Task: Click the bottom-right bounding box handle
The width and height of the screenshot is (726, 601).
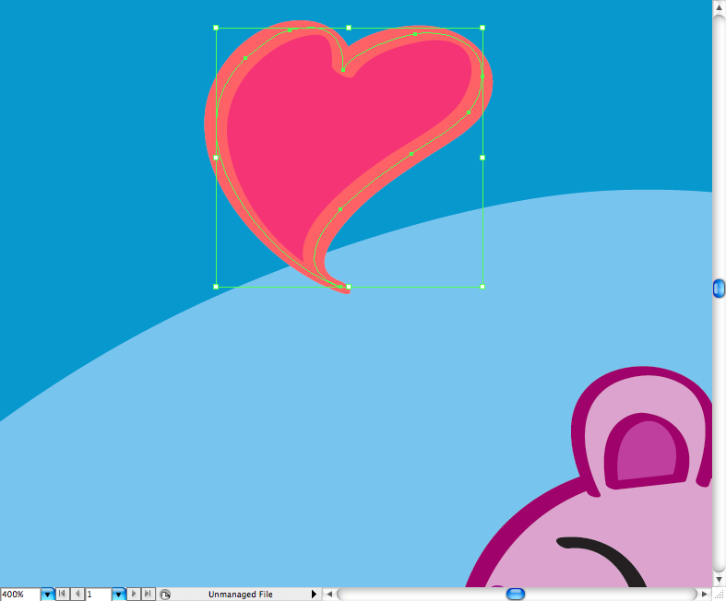Action: (x=482, y=287)
